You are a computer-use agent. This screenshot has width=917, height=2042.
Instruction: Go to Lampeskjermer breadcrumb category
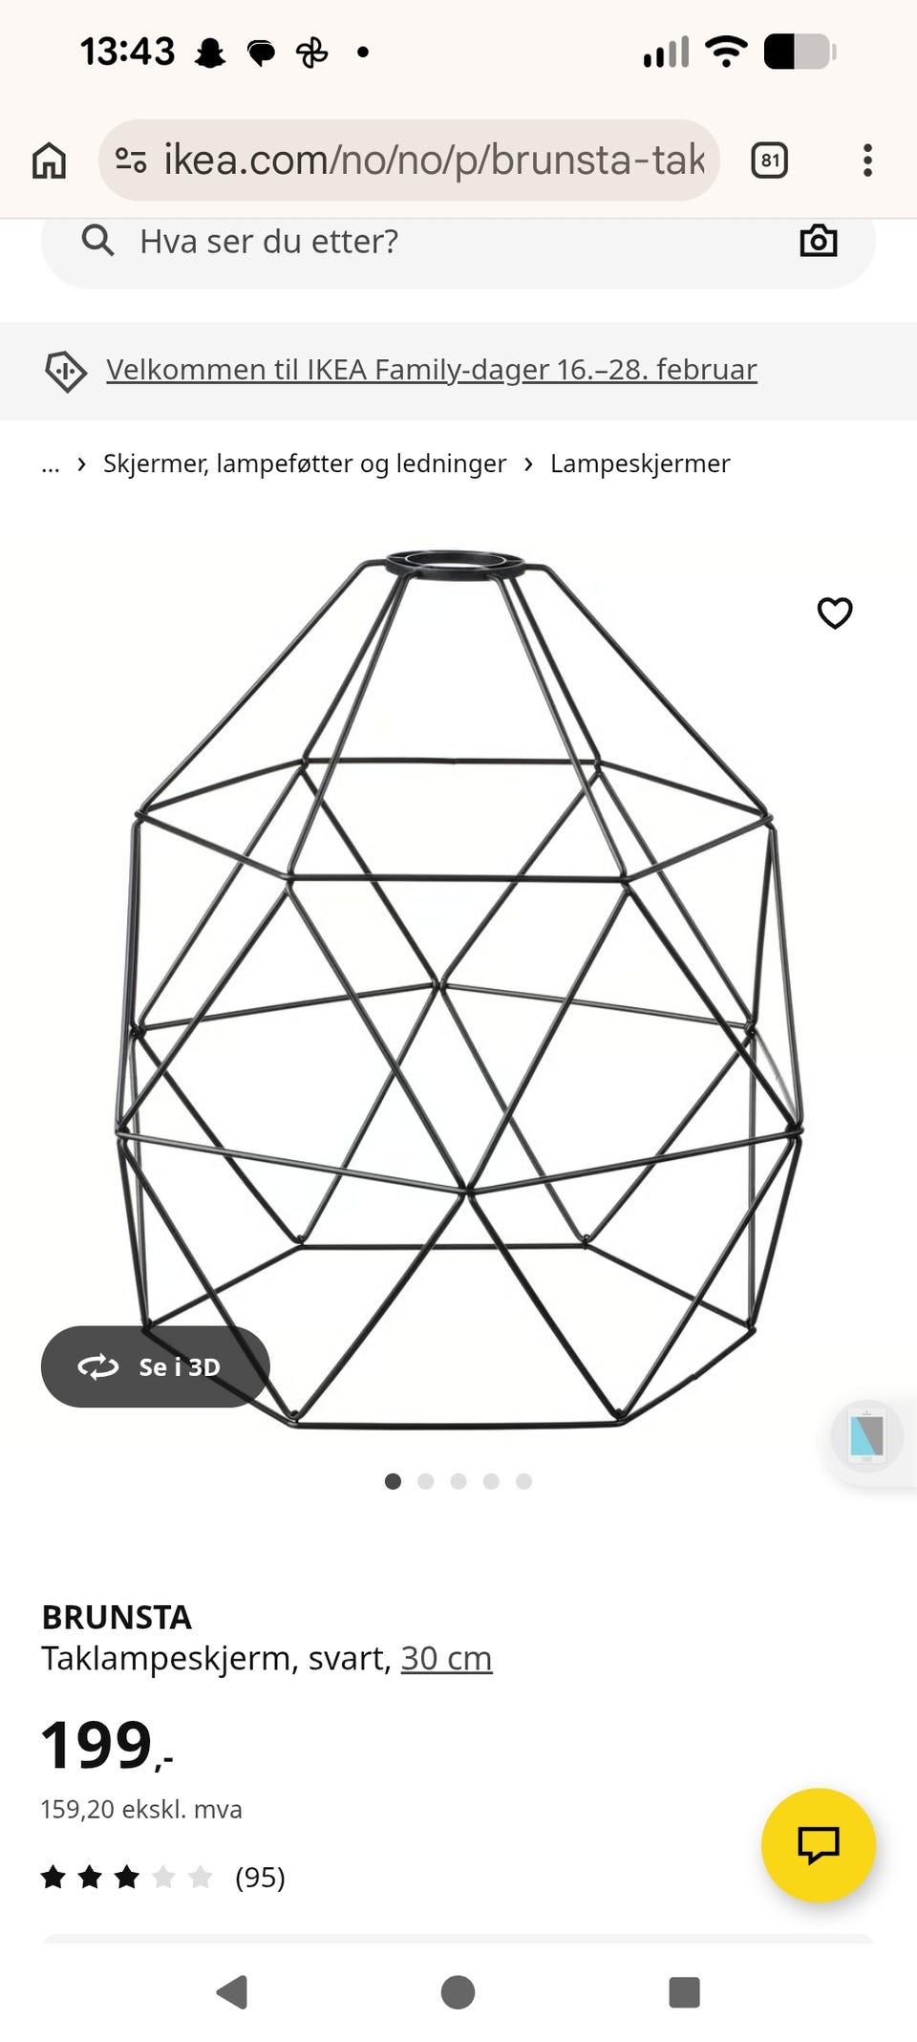tap(640, 463)
